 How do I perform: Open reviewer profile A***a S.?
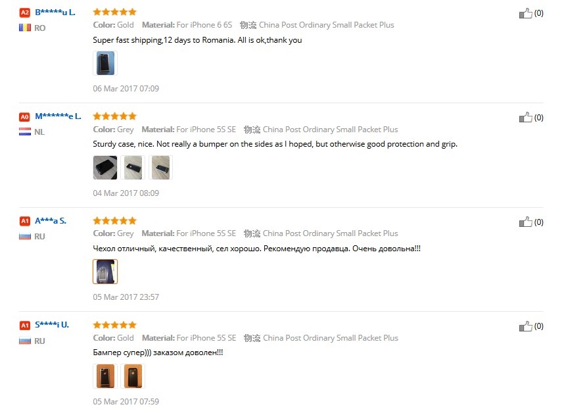(x=51, y=220)
